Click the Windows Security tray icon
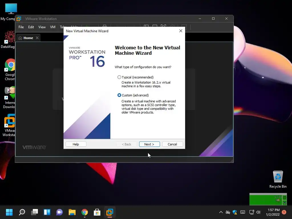This screenshot has width=292, height=219. [x=235, y=212]
